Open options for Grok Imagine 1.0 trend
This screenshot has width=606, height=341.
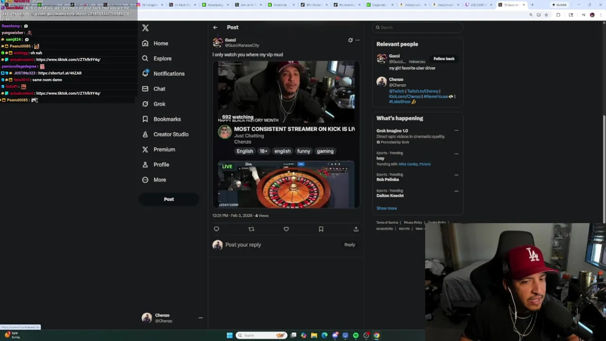[456, 130]
